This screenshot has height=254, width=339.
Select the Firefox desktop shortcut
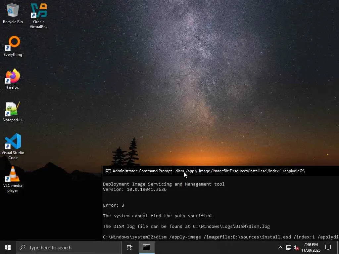point(13,79)
